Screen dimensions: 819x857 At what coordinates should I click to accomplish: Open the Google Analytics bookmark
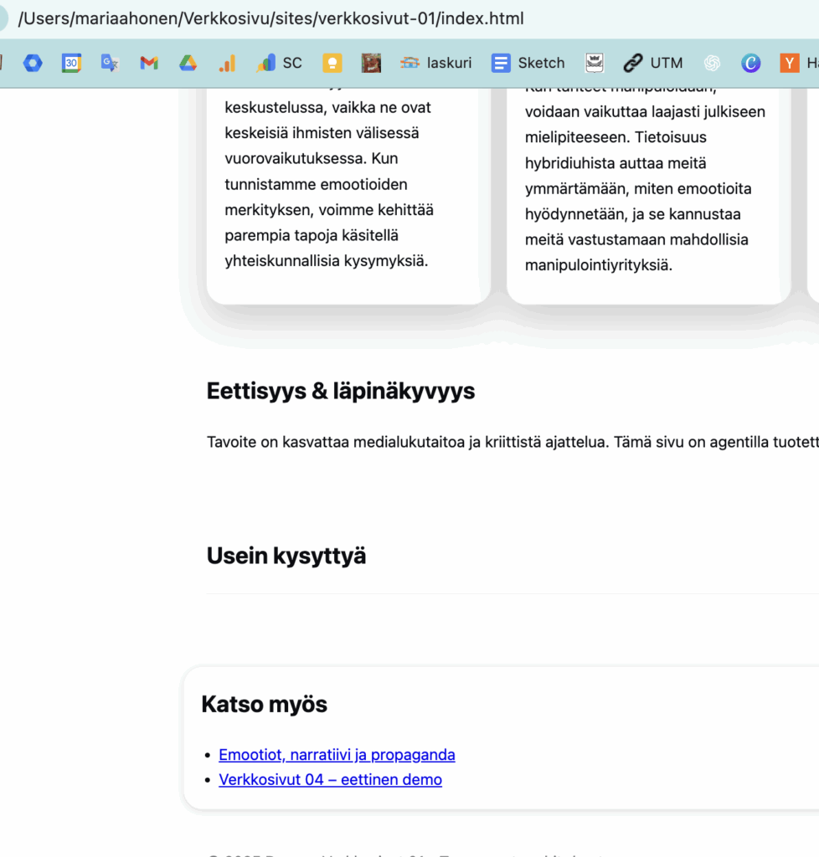click(227, 62)
